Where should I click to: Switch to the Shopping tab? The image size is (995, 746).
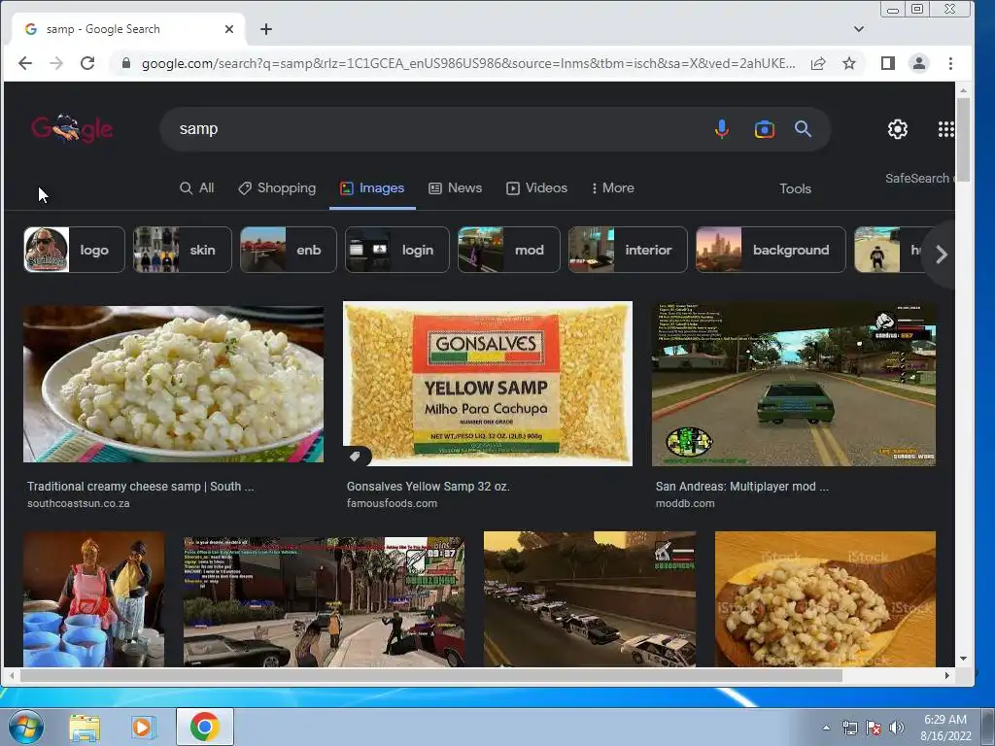pyautogui.click(x=277, y=188)
